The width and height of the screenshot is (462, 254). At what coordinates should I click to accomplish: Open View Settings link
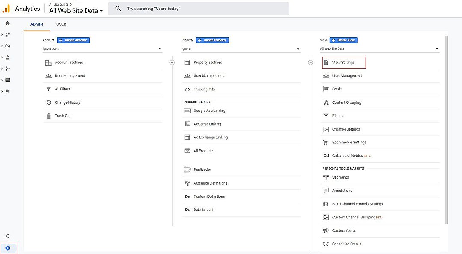pyautogui.click(x=344, y=63)
